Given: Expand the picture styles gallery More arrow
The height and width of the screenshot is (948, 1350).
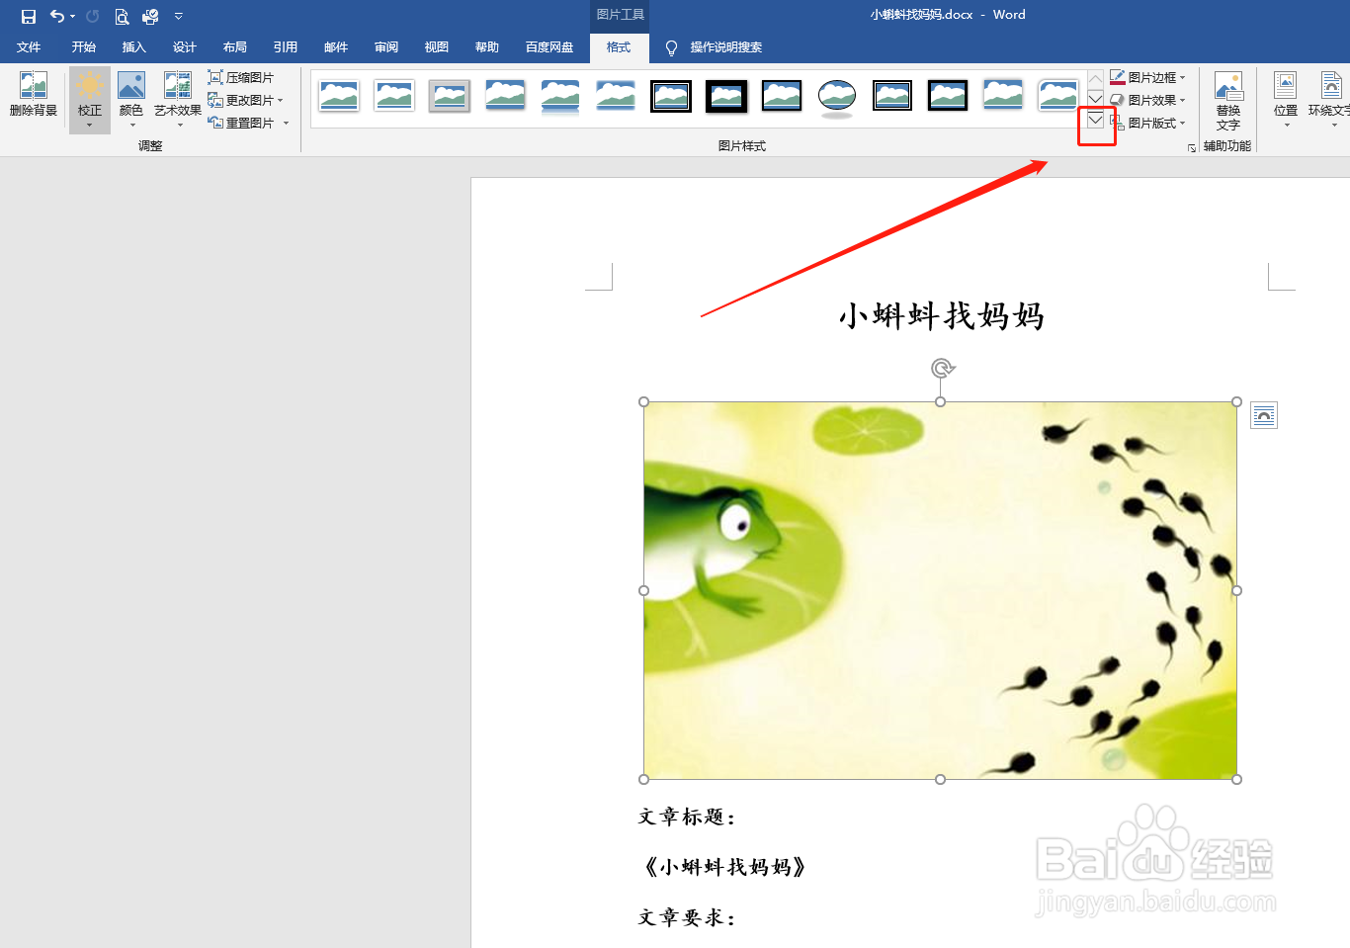Looking at the screenshot, I should [x=1095, y=120].
